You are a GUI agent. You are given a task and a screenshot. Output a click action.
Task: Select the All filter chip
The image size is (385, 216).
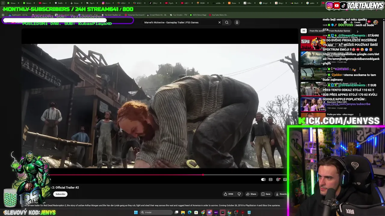tap(303, 31)
